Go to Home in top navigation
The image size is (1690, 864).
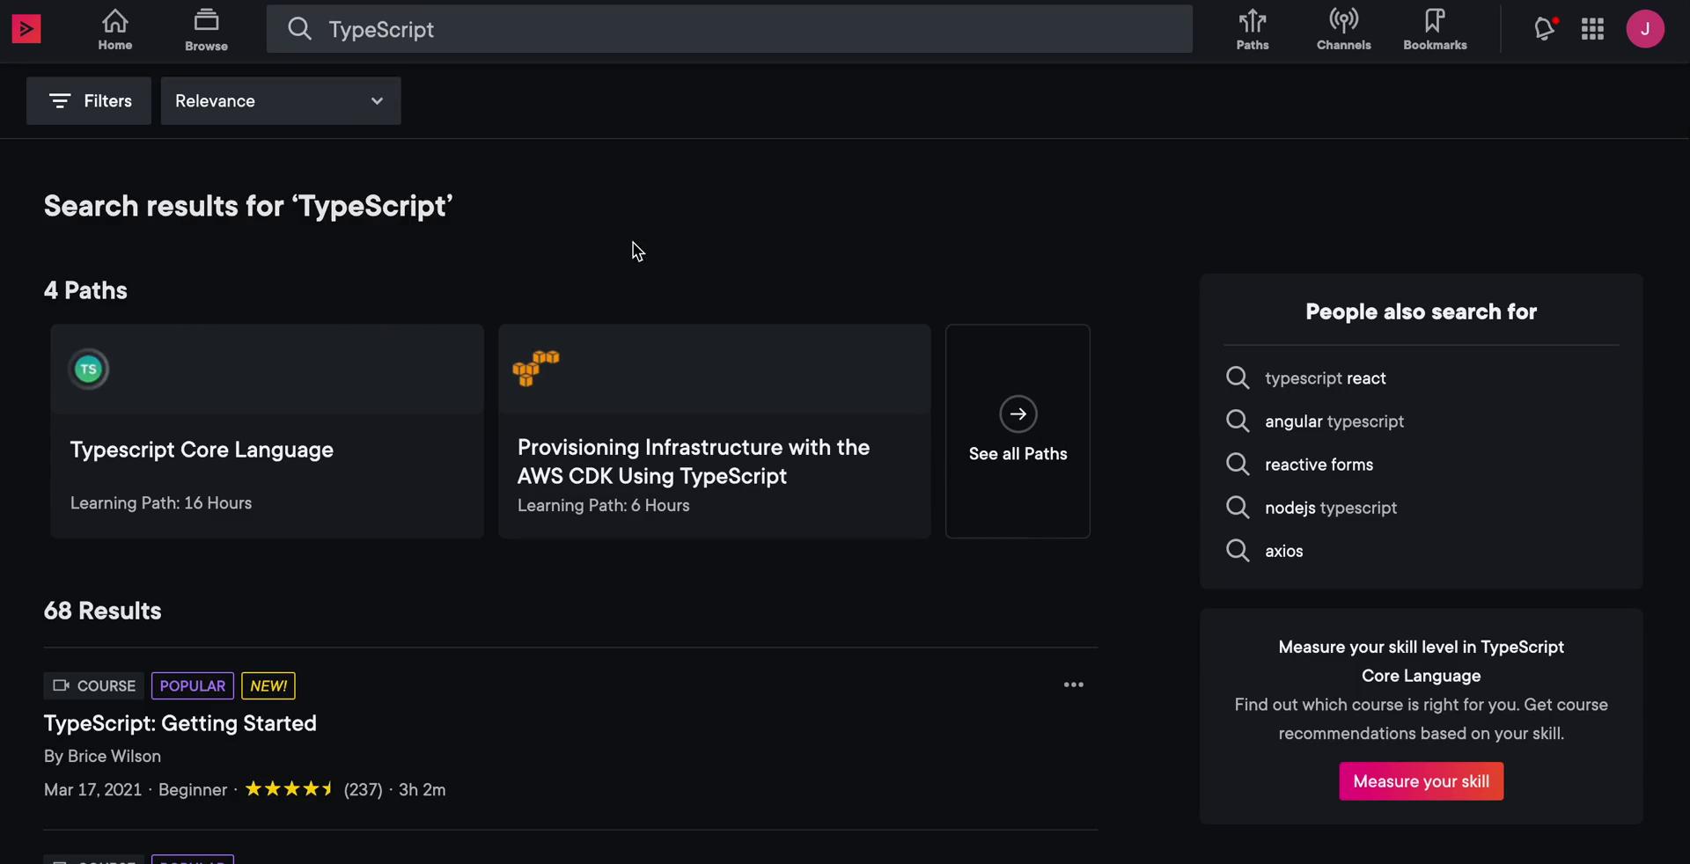(x=115, y=29)
